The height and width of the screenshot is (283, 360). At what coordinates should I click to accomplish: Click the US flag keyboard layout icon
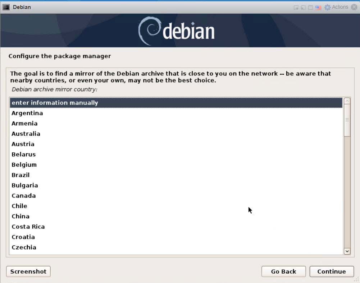tap(318, 8)
